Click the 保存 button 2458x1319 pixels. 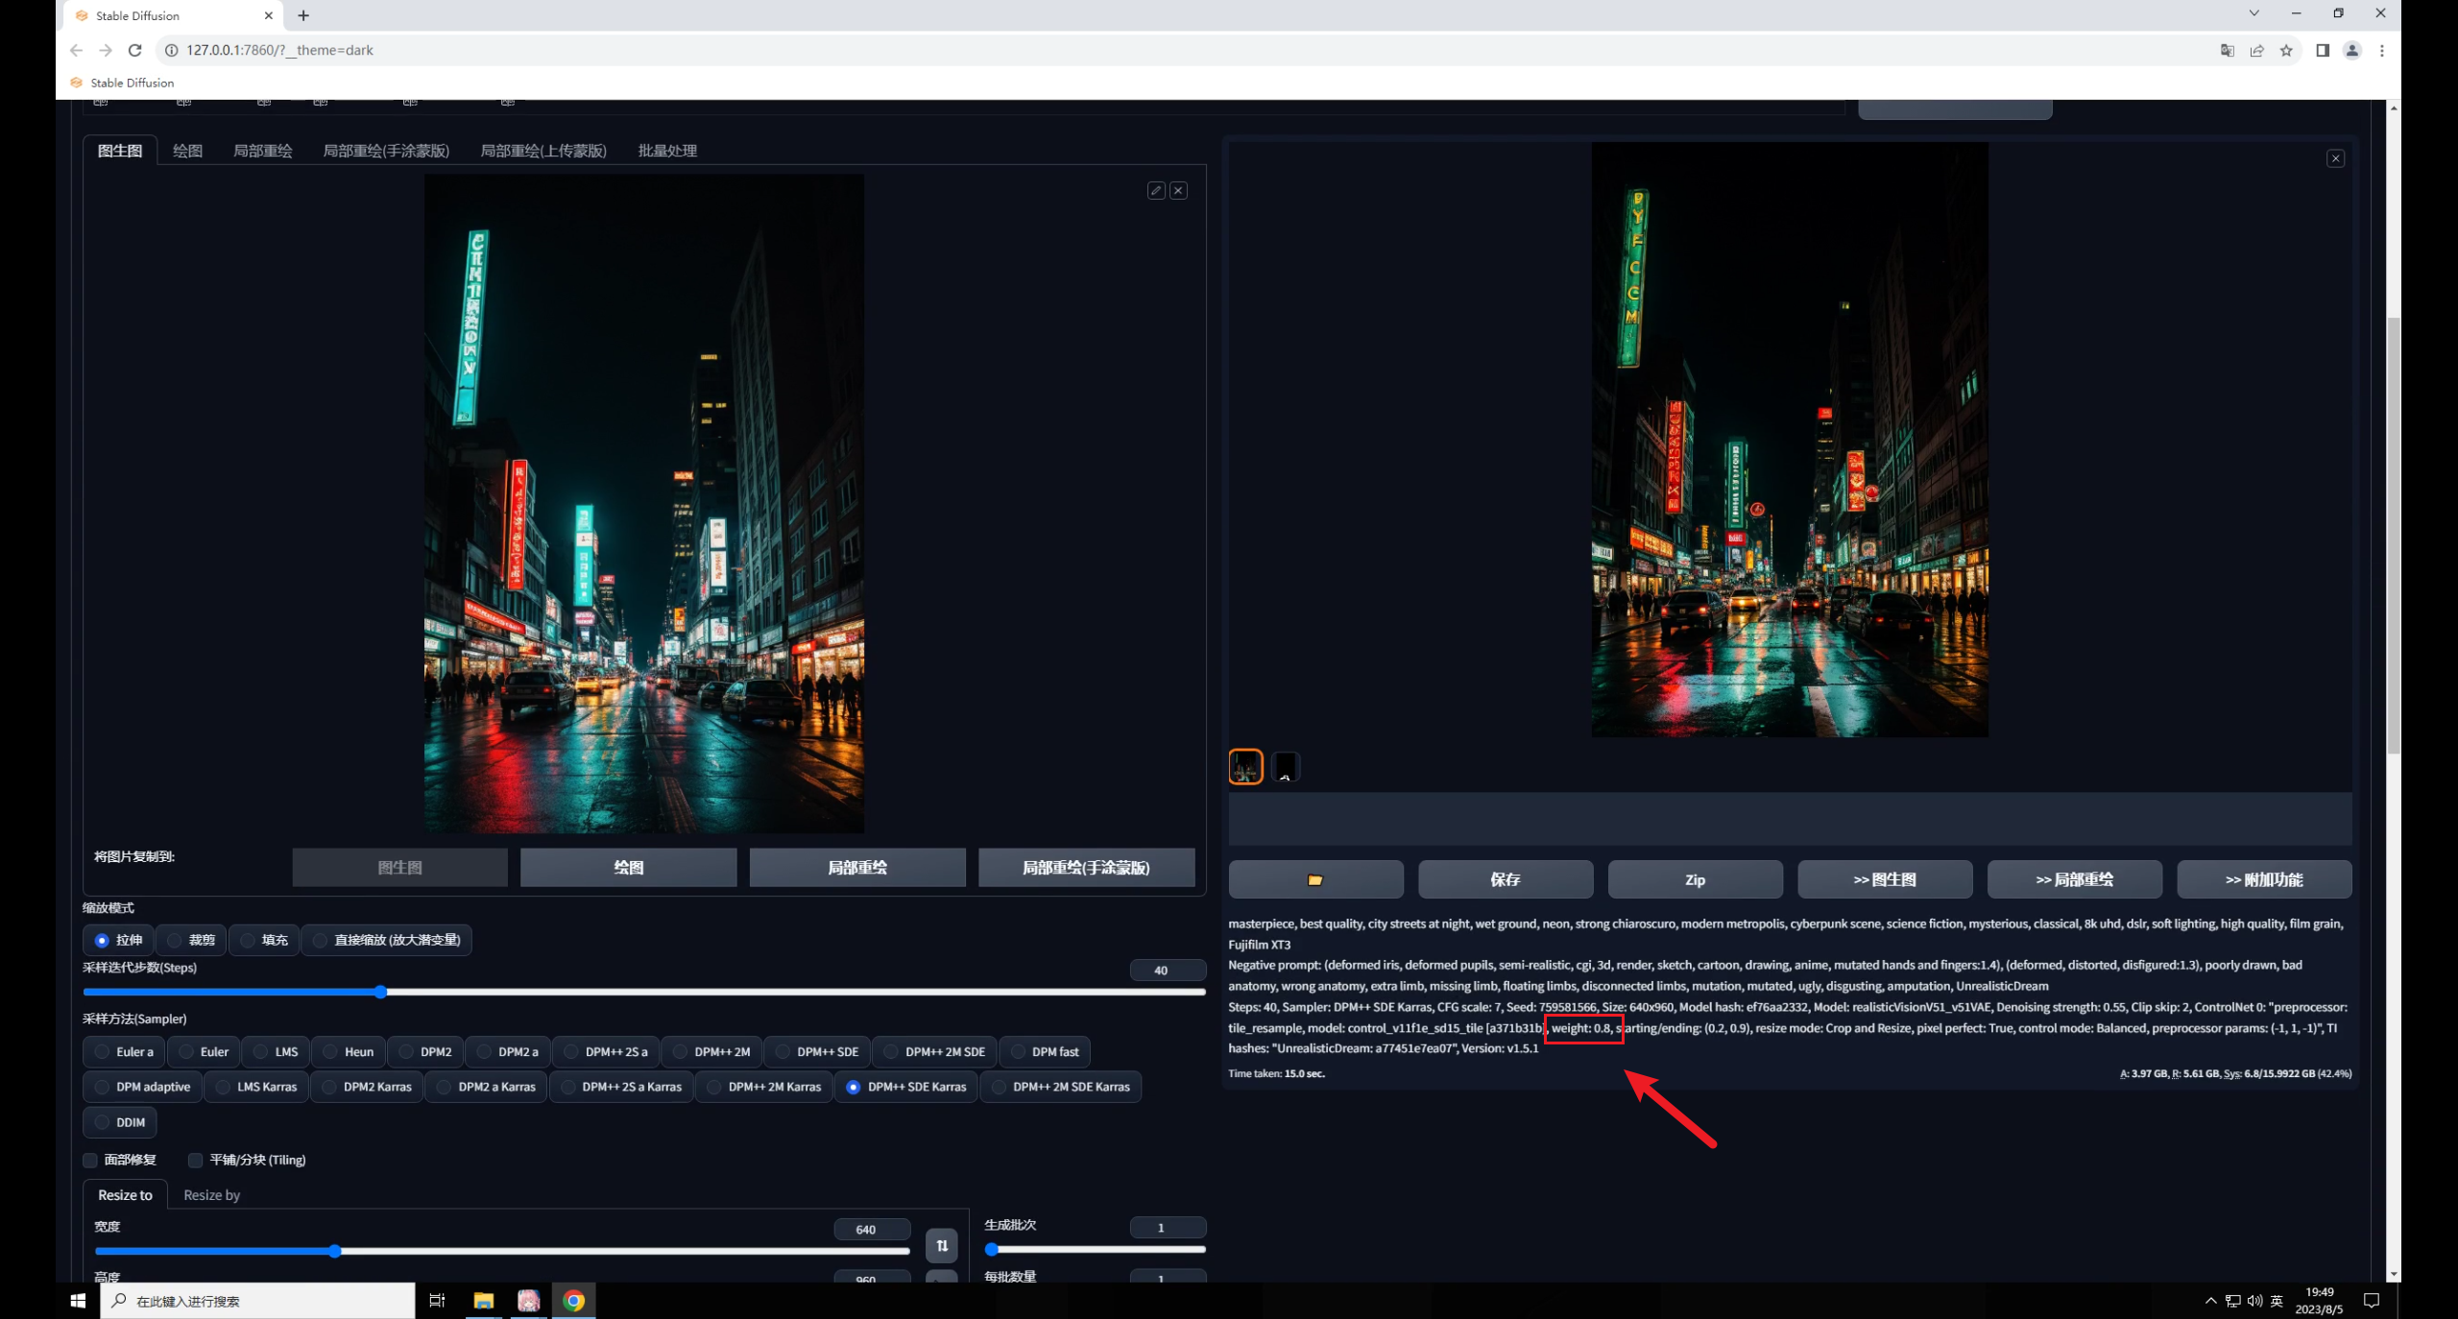[x=1505, y=879]
